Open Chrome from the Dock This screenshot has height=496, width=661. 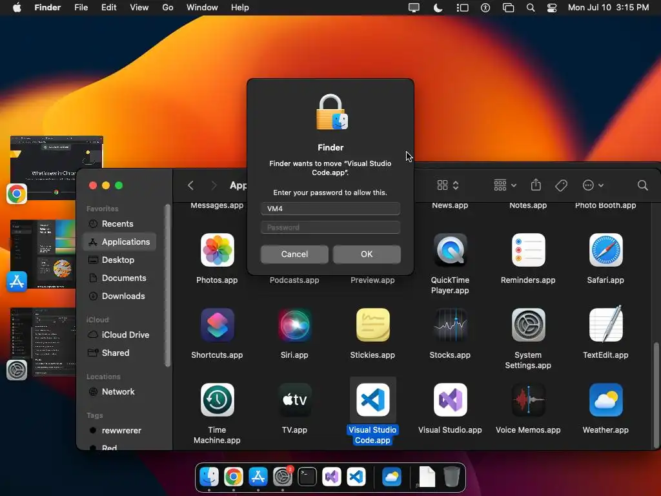[234, 477]
